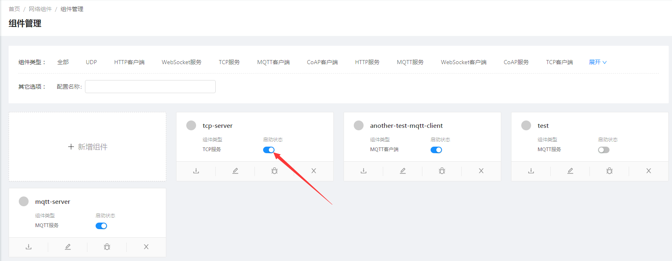Enable the test component startup switch

[604, 150]
